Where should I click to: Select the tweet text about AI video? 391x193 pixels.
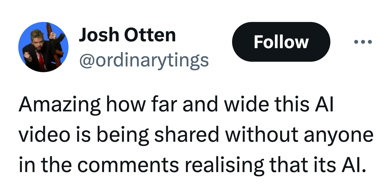tap(196, 134)
